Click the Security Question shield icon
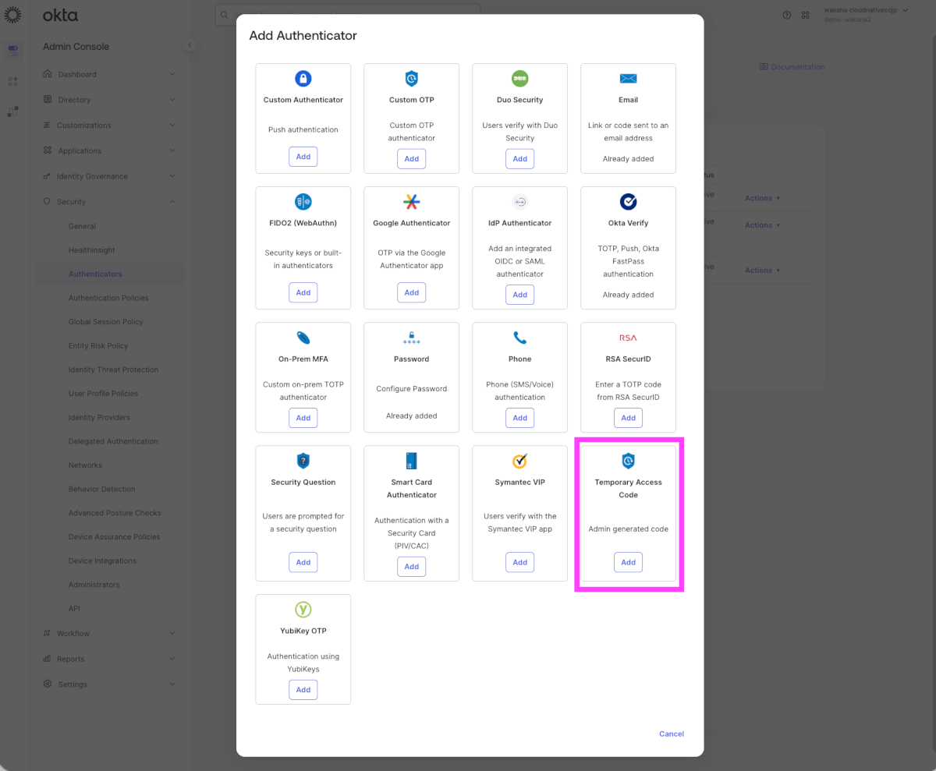Image resolution: width=936 pixels, height=771 pixels. click(x=303, y=461)
